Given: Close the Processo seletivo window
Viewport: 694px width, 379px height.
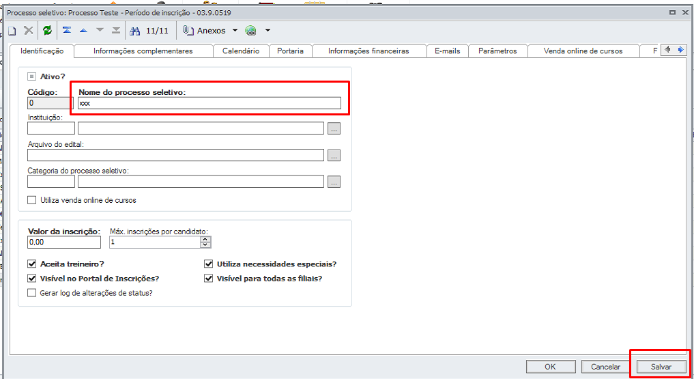Looking at the screenshot, I should [x=686, y=12].
